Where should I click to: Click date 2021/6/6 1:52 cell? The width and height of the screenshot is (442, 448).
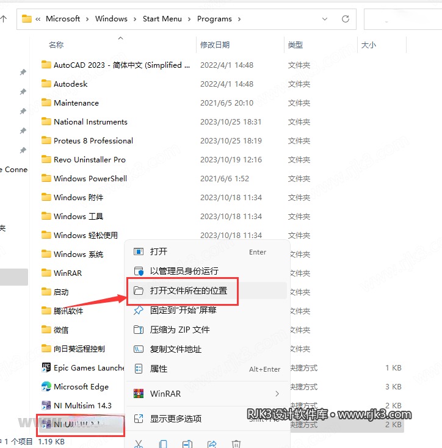click(225, 179)
